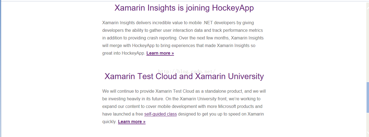Click the blue vertical scrollbar thumb

(367, 97)
